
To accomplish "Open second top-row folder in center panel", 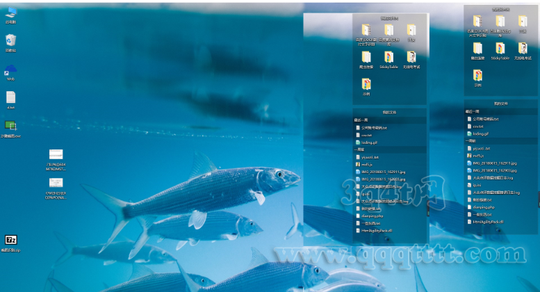I will pyautogui.click(x=388, y=35).
